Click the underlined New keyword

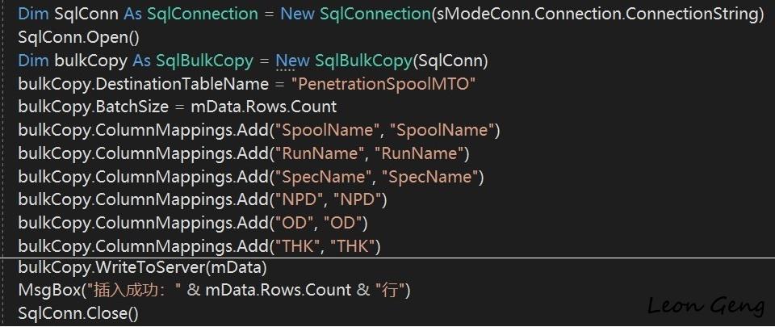click(x=292, y=61)
